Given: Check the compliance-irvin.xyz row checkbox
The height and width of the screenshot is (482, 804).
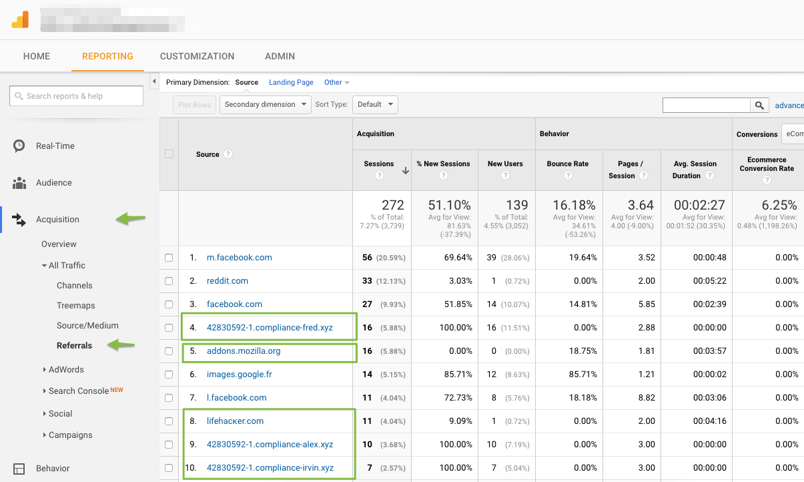Looking at the screenshot, I should tap(169, 468).
